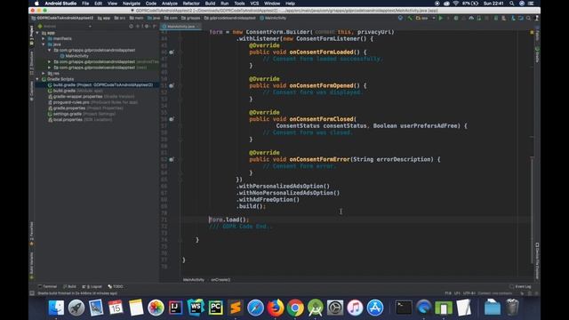
Task: Open the Refactor menu
Action: click(x=191, y=4)
